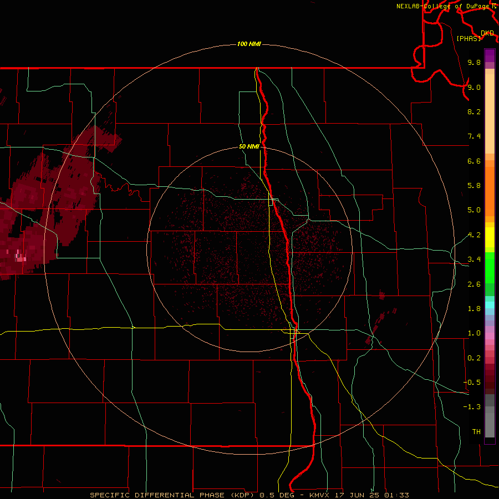The width and height of the screenshot is (499, 499).
Task: Select the -0.5 scale value
Action: click(x=472, y=383)
